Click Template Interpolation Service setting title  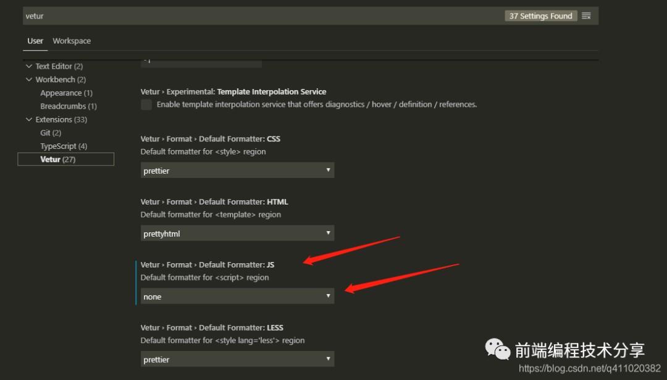233,91
